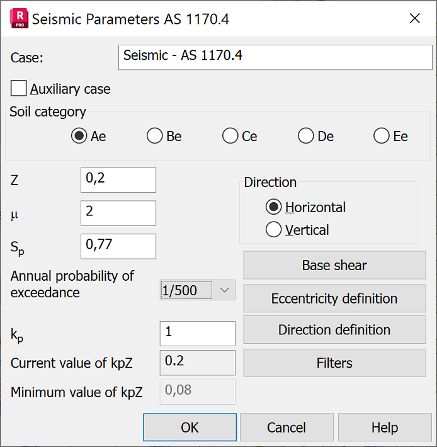Set direction to Vertical
Viewport: 437px width, 447px height.
(x=274, y=230)
